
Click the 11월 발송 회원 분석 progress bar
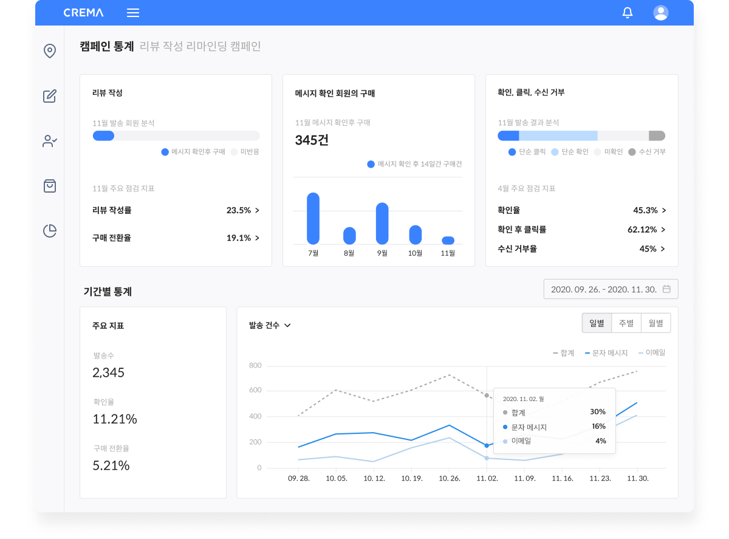pos(176,136)
